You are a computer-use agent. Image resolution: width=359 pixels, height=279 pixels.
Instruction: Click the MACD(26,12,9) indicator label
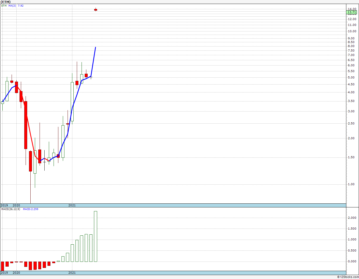point(11,209)
